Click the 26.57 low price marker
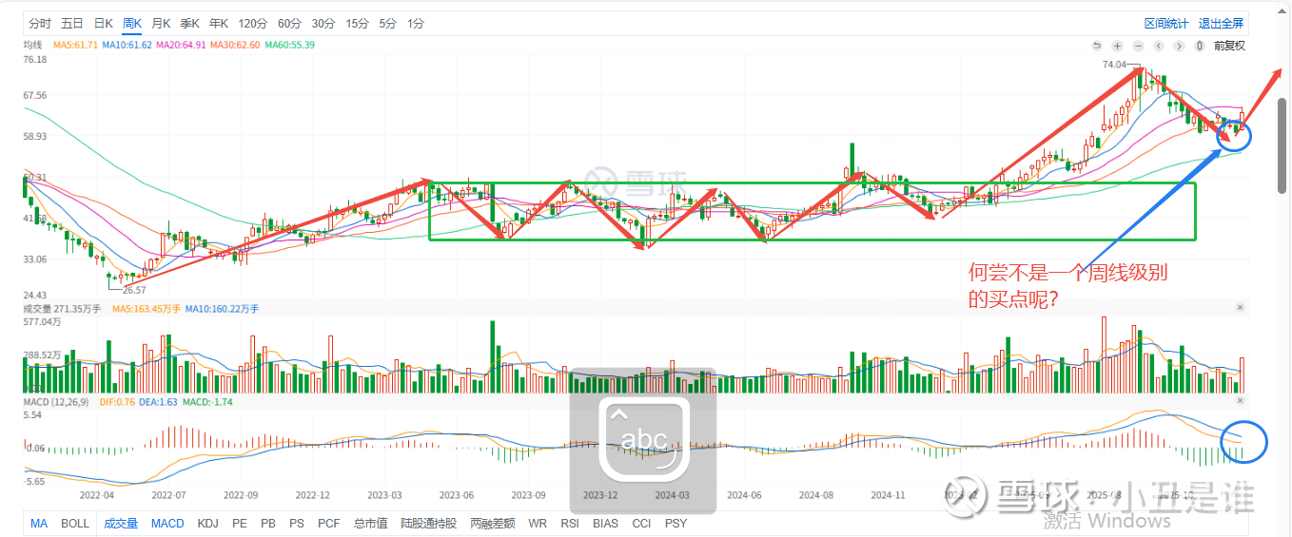Image resolution: width=1292 pixels, height=537 pixels. tap(135, 290)
